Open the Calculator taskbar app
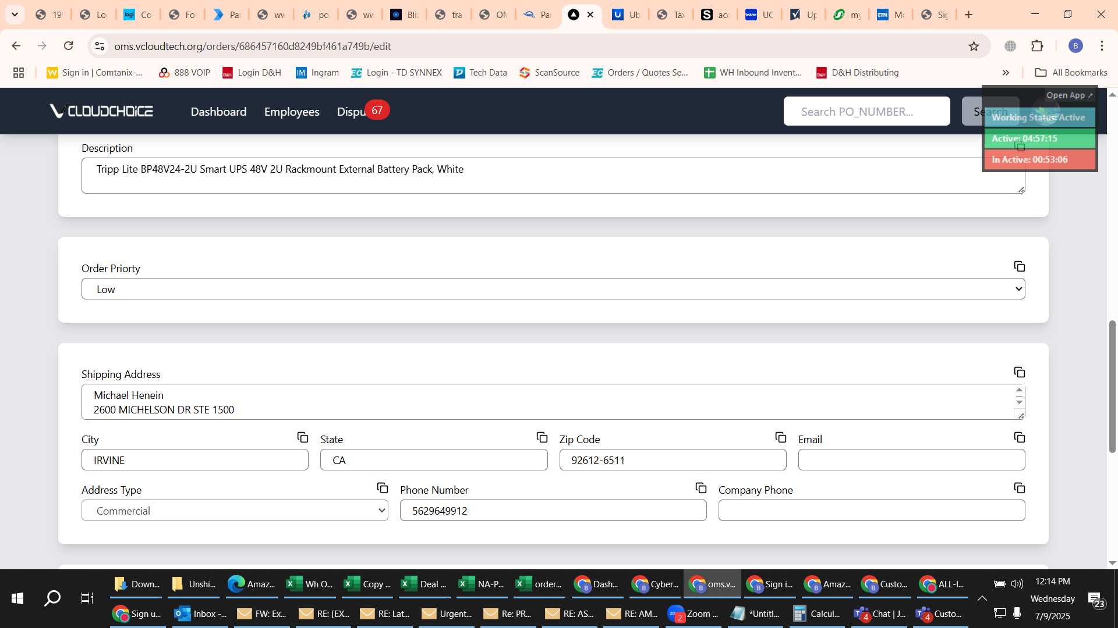Image resolution: width=1118 pixels, height=628 pixels. coord(817,613)
